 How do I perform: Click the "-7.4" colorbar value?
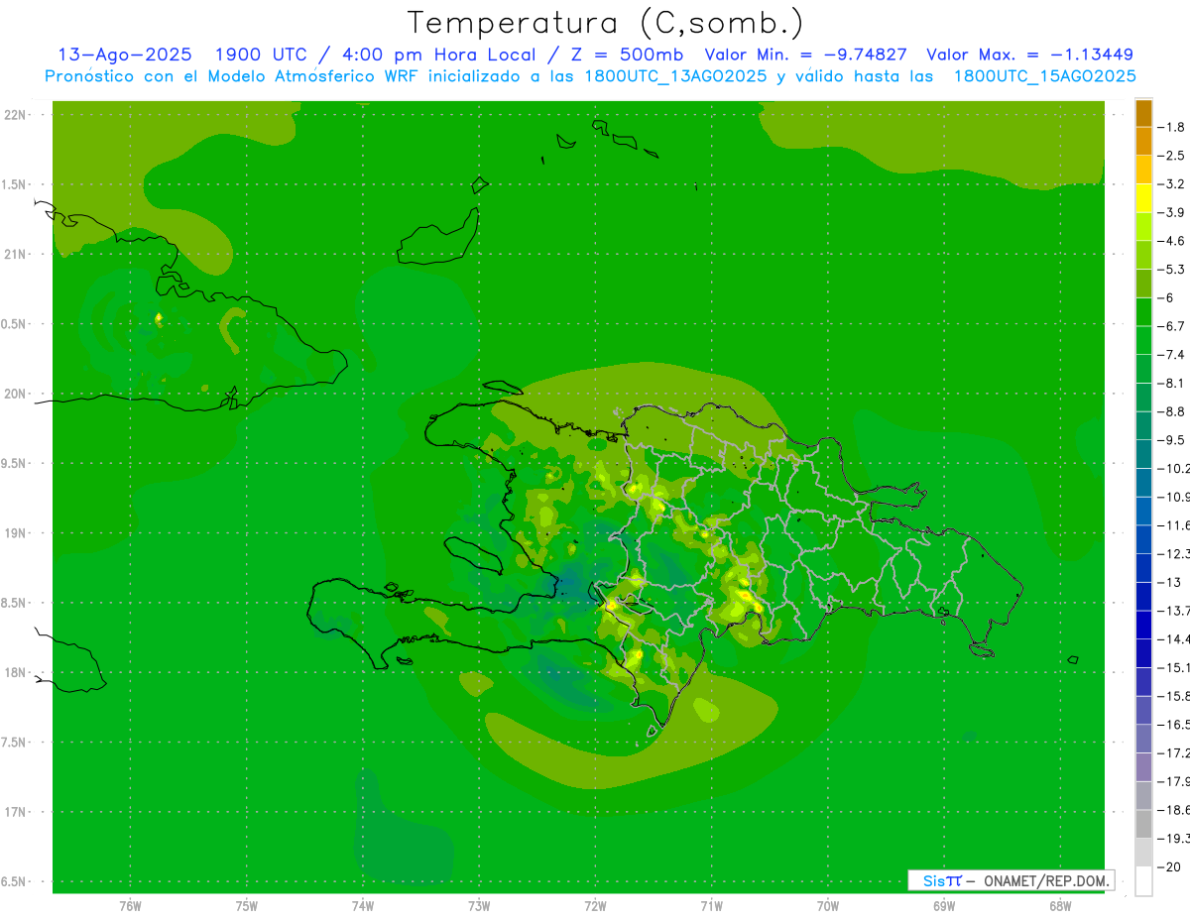pyautogui.click(x=1173, y=355)
